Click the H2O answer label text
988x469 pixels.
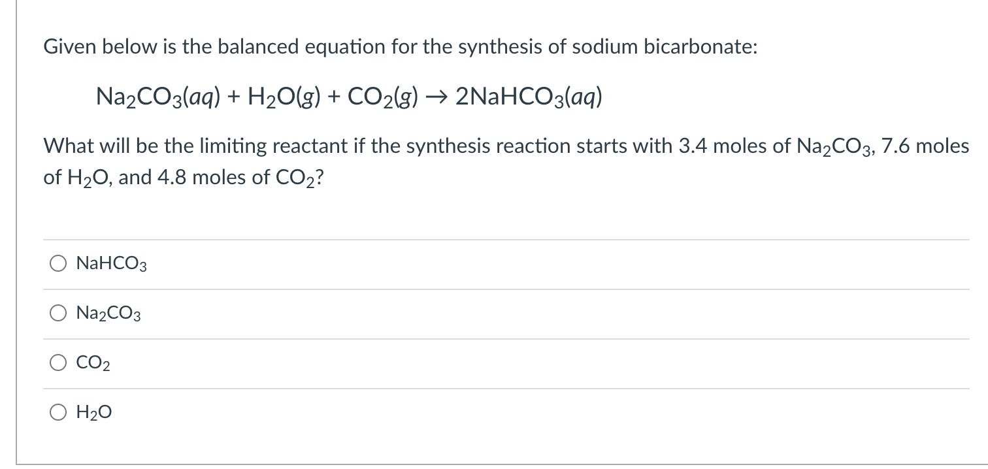(93, 412)
